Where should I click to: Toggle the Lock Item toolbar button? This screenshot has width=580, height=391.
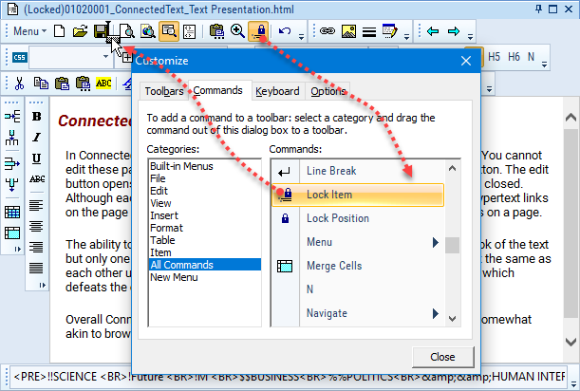[x=258, y=31]
